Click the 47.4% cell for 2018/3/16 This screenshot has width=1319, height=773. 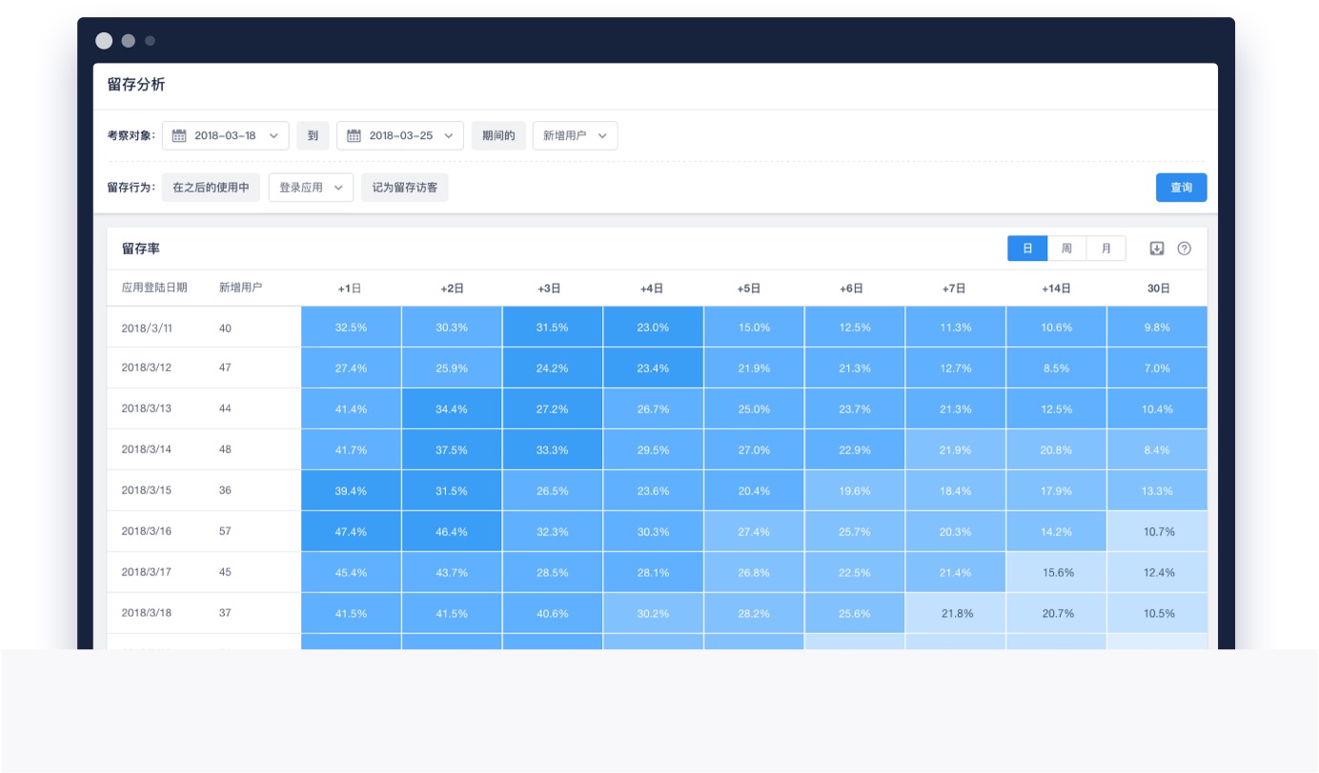point(351,531)
